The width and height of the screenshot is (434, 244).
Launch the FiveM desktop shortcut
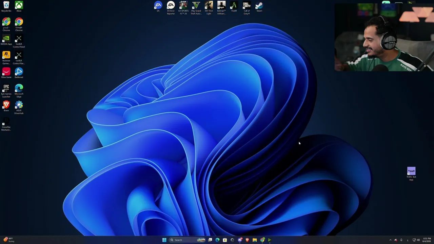[x=234, y=7]
